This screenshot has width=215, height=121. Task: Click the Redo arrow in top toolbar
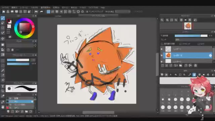tap(41, 12)
